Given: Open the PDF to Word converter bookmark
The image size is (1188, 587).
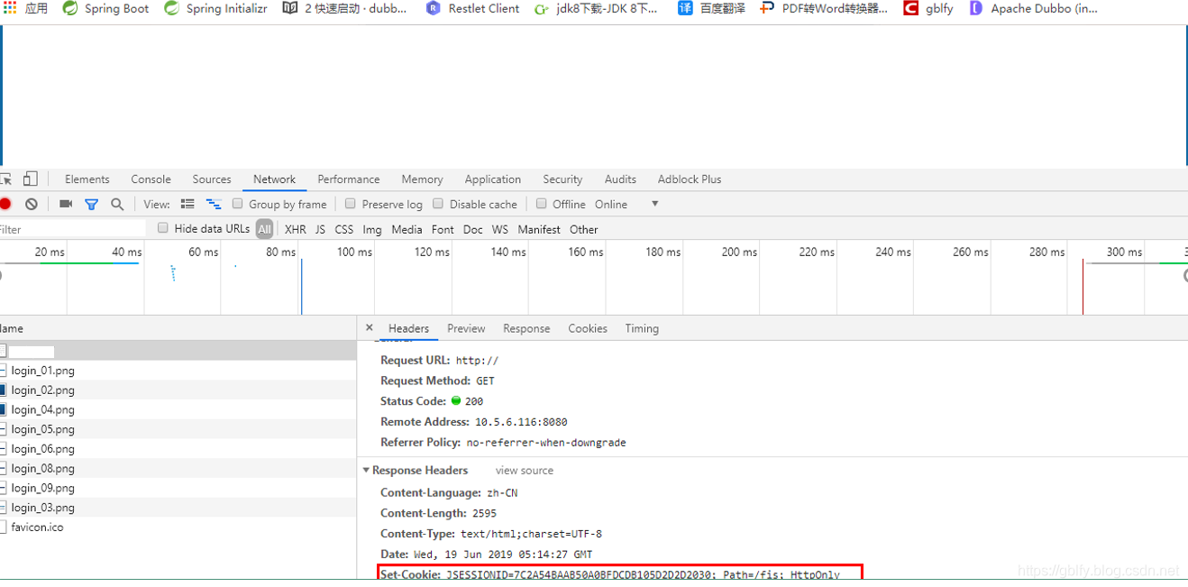Looking at the screenshot, I should tap(824, 8).
